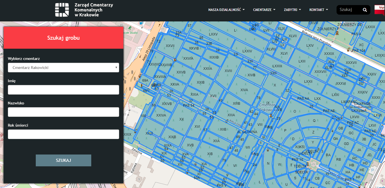Click the PAS 10 map label
The width and height of the screenshot is (385, 188).
pos(297,160)
